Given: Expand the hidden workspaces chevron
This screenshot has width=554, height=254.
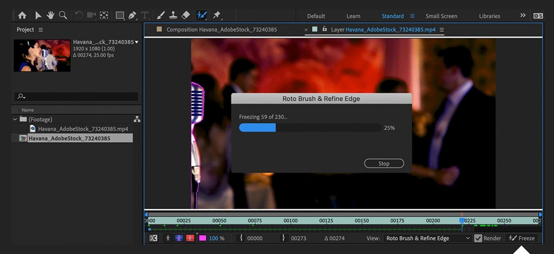Looking at the screenshot, I should coord(523,15).
